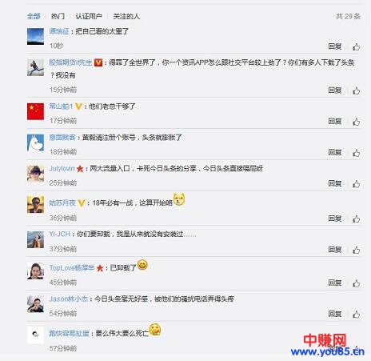This screenshot has height=361, width=371.
Task: Like the comment posted 10 seconds ago
Action: pos(357,46)
